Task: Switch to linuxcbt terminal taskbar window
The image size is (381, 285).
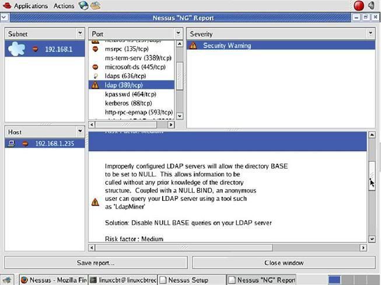Action: pyautogui.click(x=123, y=280)
